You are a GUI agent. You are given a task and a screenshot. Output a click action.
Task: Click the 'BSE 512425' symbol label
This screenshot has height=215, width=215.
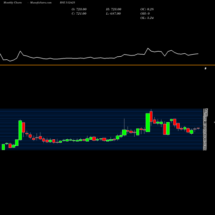tap(68, 3)
